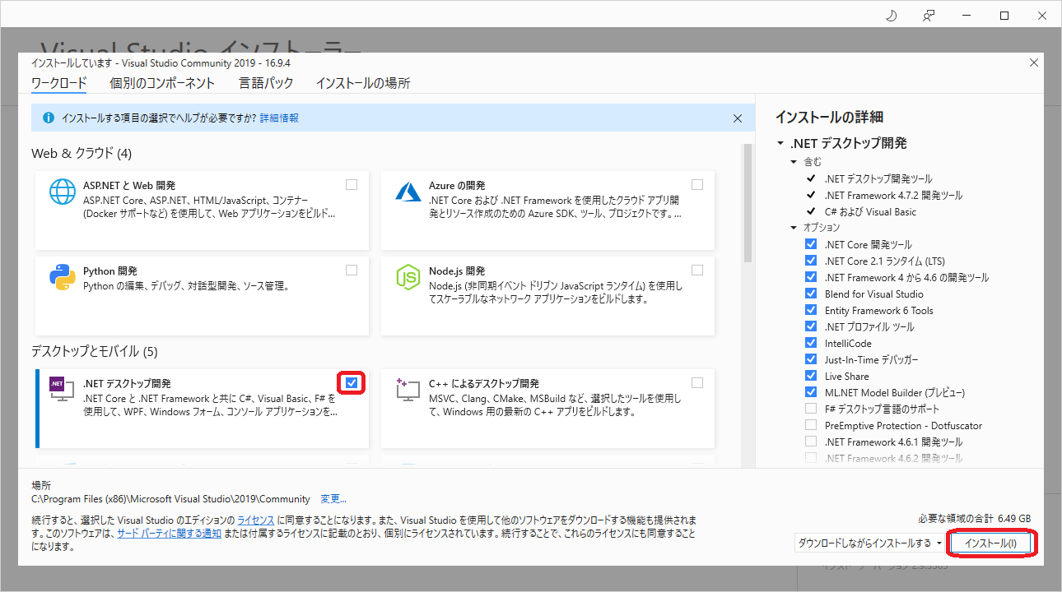Collapse the .NET デスクトップ開発 details section

coord(780,142)
